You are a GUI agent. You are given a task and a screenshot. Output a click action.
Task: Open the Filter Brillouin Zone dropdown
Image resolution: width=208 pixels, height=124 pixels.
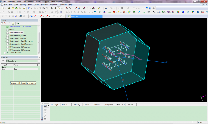[39, 61]
